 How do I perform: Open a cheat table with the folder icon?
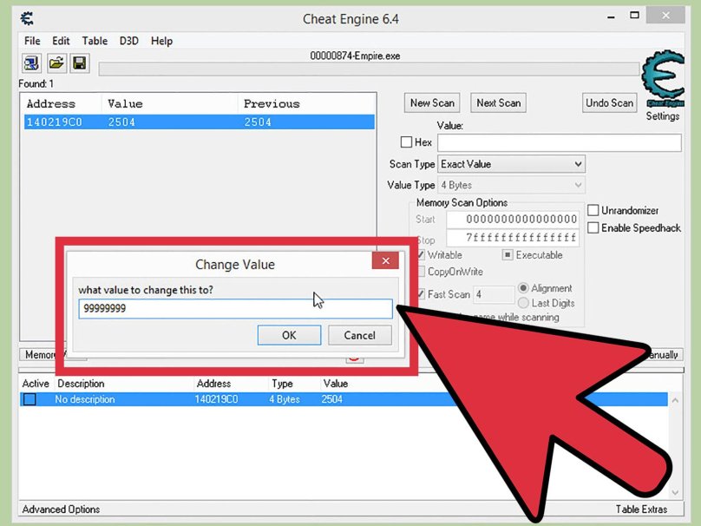pyautogui.click(x=56, y=62)
